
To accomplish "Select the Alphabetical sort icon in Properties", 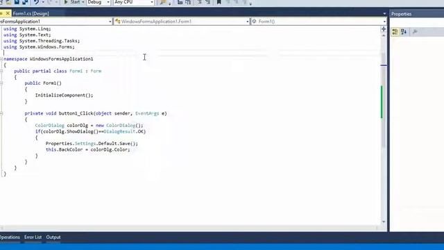I will (x=404, y=32).
